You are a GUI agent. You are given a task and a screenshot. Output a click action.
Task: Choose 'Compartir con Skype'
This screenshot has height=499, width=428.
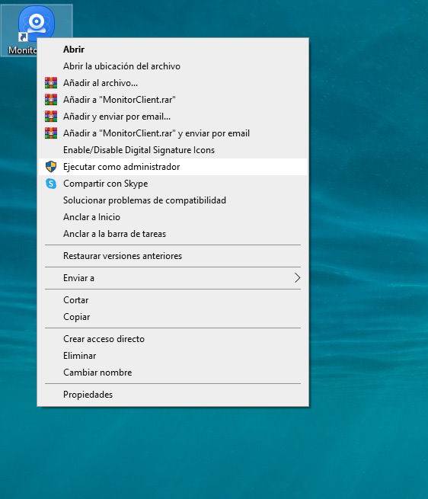173,184
